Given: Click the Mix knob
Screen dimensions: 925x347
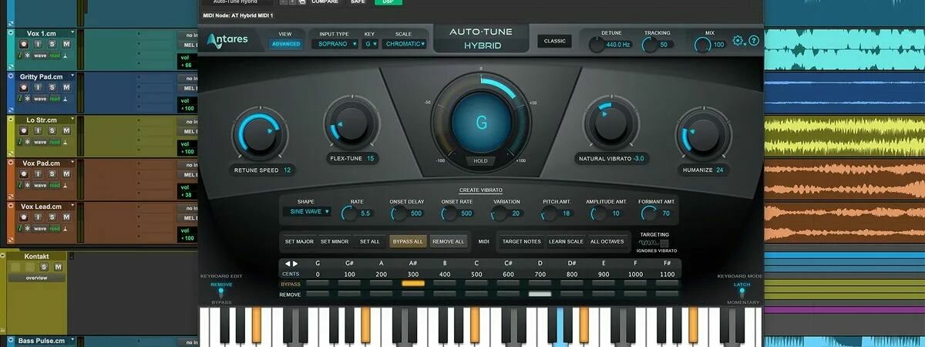Looking at the screenshot, I should tap(701, 45).
